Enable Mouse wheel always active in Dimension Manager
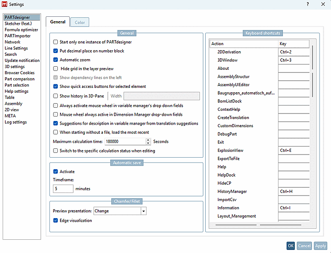The height and width of the screenshot is (253, 331). point(56,114)
